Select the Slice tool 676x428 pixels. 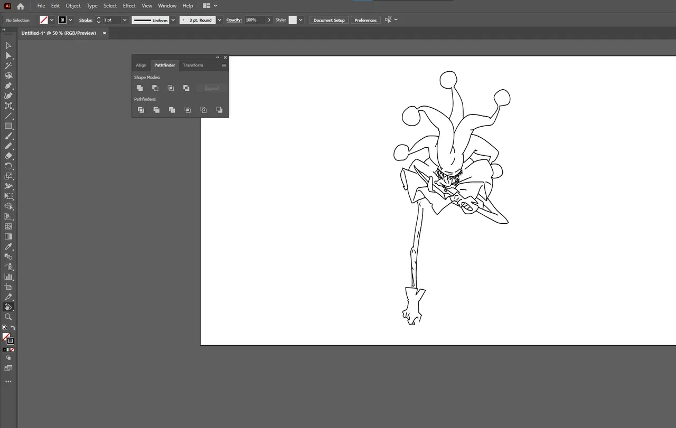[x=8, y=297]
